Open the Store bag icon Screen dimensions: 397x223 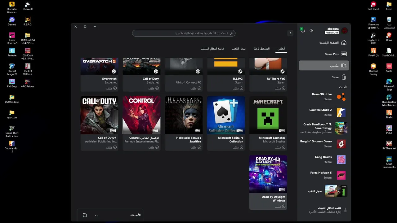[344, 77]
